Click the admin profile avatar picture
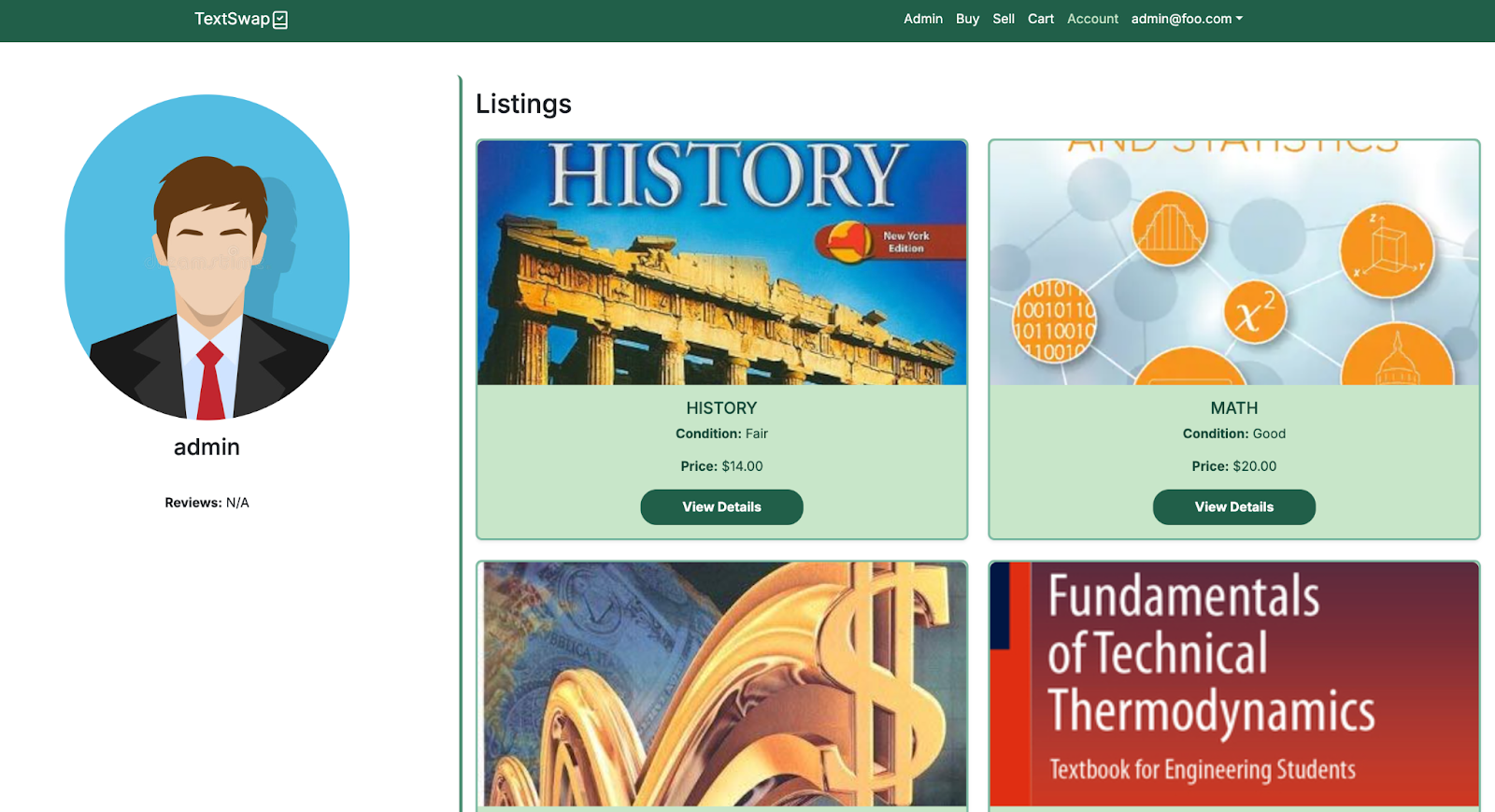Screen dimensions: 1495x812 point(207,257)
